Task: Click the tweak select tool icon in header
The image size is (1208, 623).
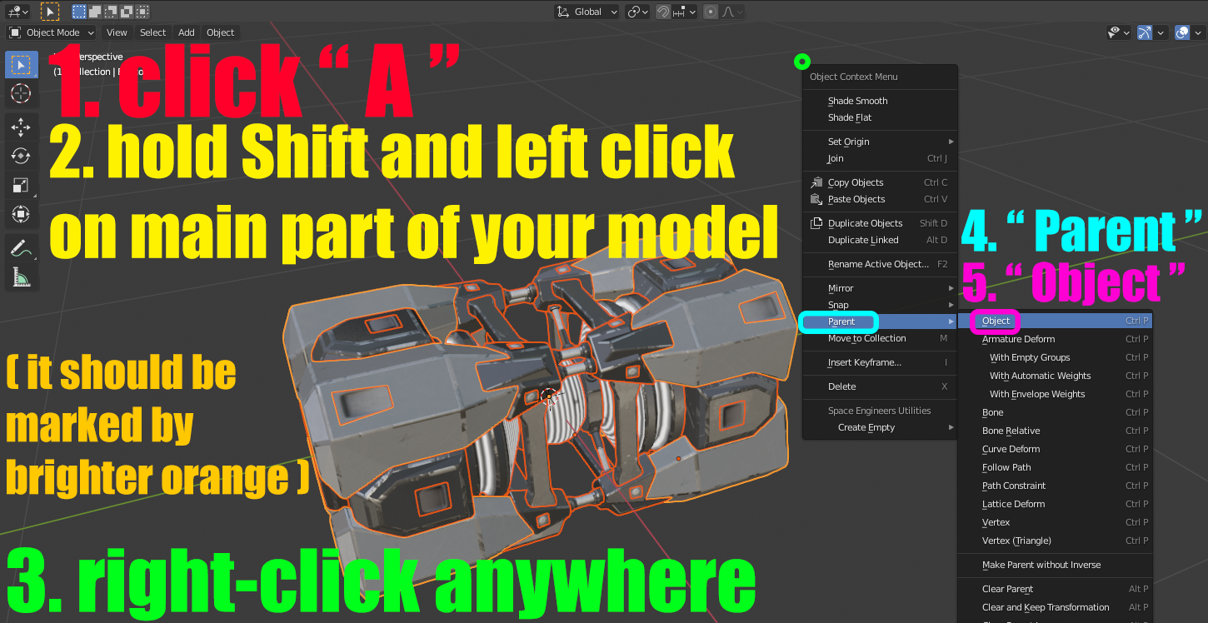Action: (x=49, y=12)
